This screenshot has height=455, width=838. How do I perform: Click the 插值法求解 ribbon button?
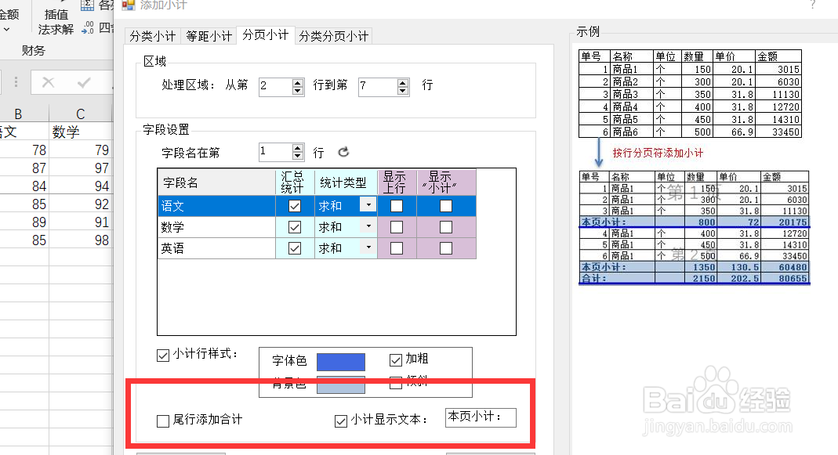(56, 21)
